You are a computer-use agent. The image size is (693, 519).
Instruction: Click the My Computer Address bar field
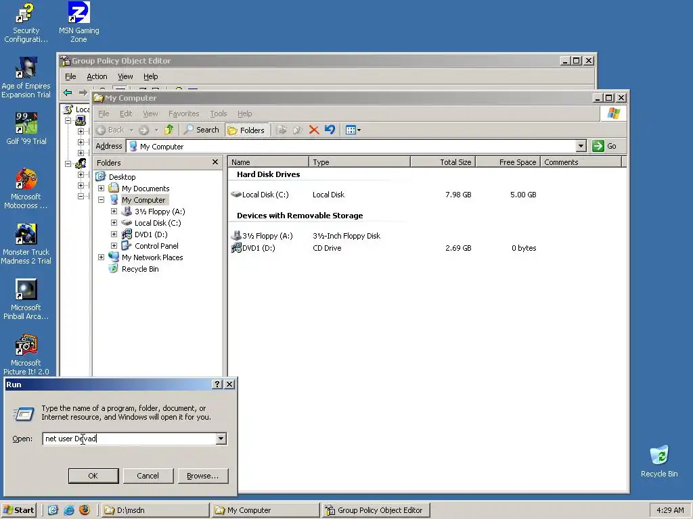(x=352, y=146)
